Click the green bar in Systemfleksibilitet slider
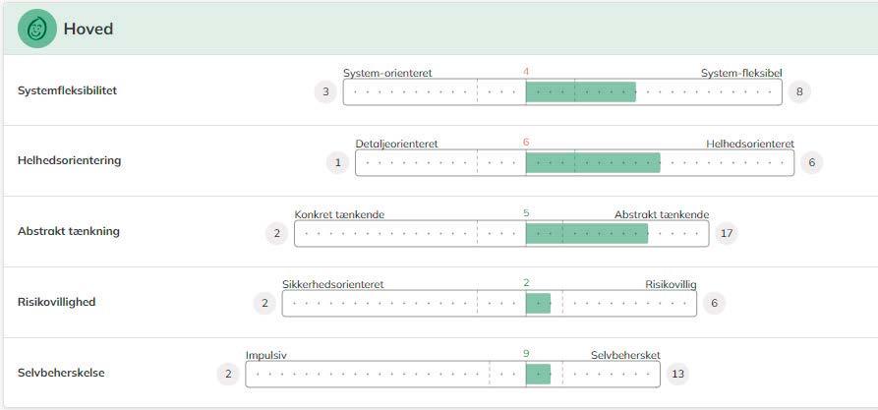 pyautogui.click(x=580, y=92)
